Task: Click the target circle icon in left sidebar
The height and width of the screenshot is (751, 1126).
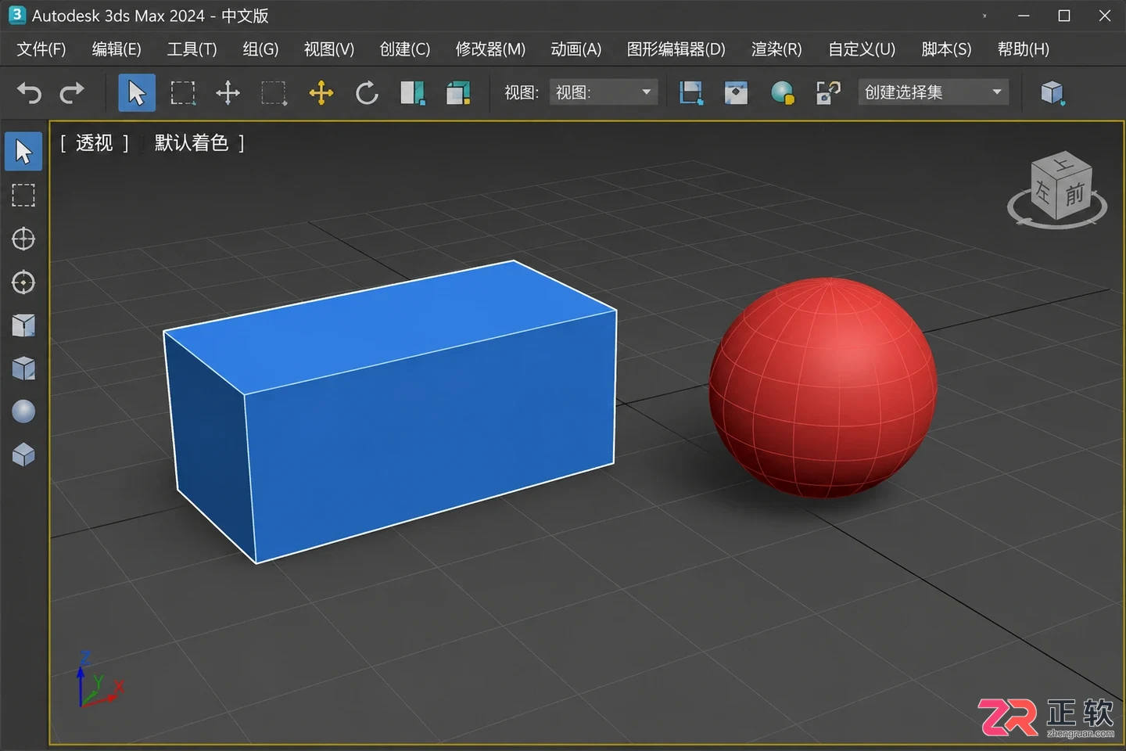Action: point(23,282)
